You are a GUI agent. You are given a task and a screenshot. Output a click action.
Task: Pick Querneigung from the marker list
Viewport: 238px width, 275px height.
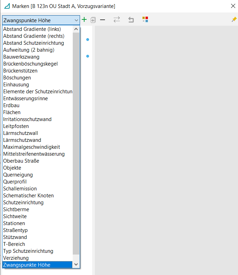18,175
